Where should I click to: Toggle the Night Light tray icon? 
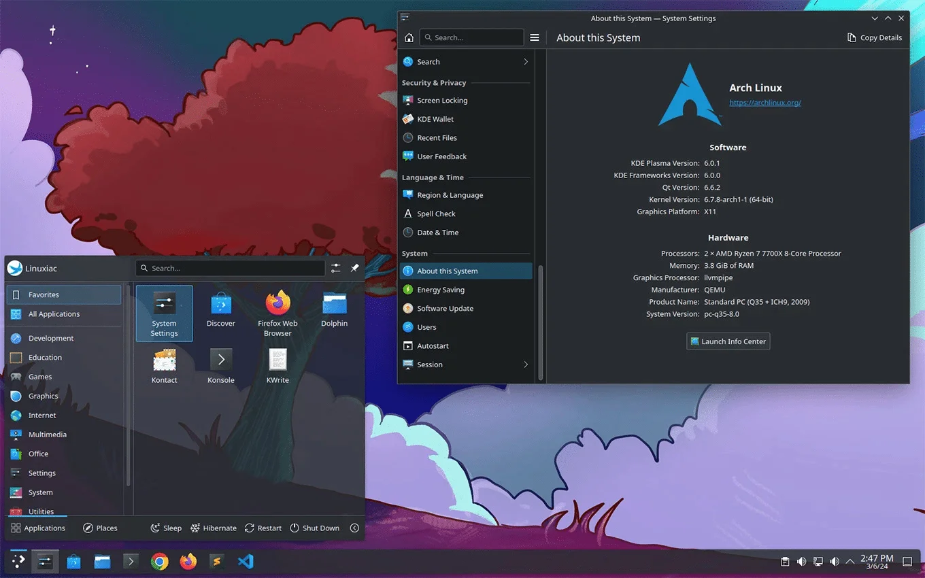pyautogui.click(x=818, y=562)
